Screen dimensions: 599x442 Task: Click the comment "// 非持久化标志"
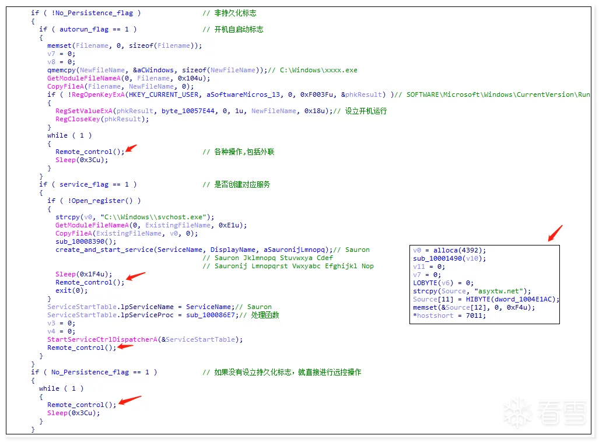[x=229, y=13]
